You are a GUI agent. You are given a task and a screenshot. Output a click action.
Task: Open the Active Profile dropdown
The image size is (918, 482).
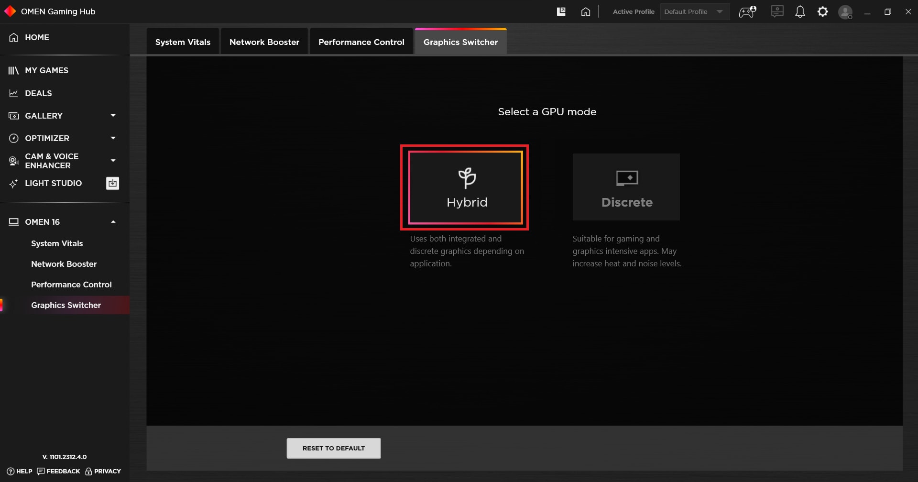(695, 11)
